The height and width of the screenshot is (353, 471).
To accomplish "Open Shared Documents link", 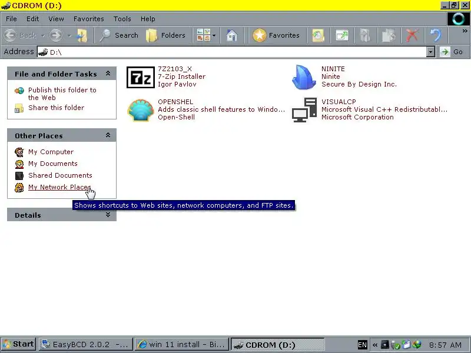I will [x=60, y=175].
